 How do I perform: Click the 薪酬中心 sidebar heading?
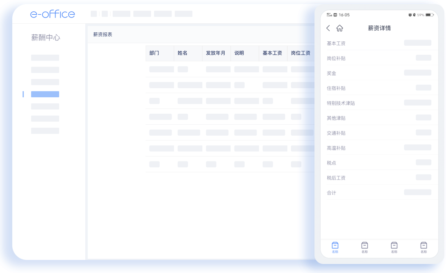coord(45,38)
